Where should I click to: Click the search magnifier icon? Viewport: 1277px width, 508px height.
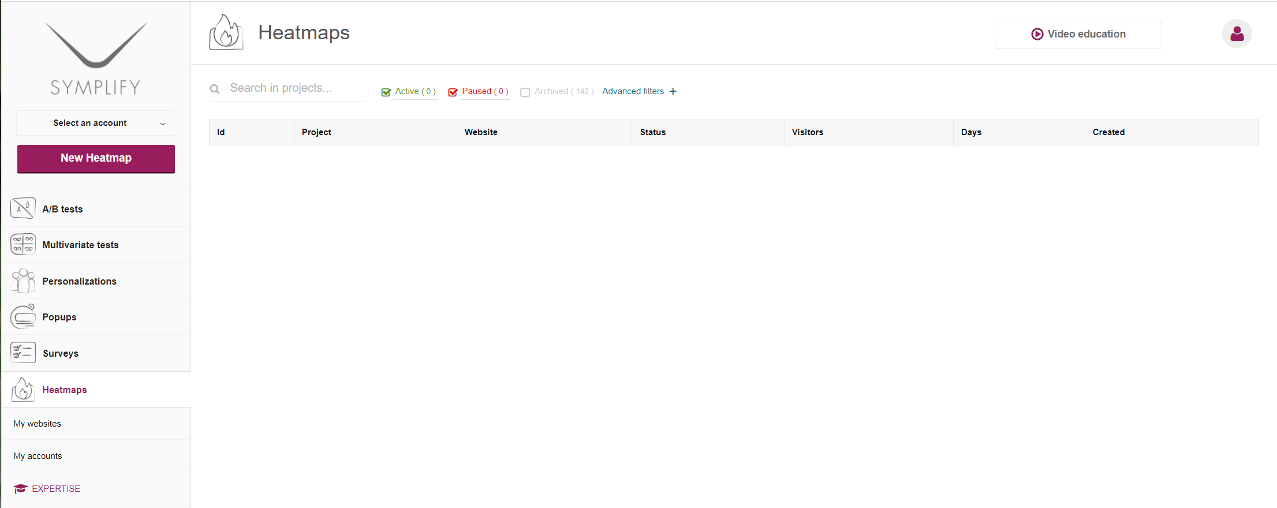coord(215,89)
